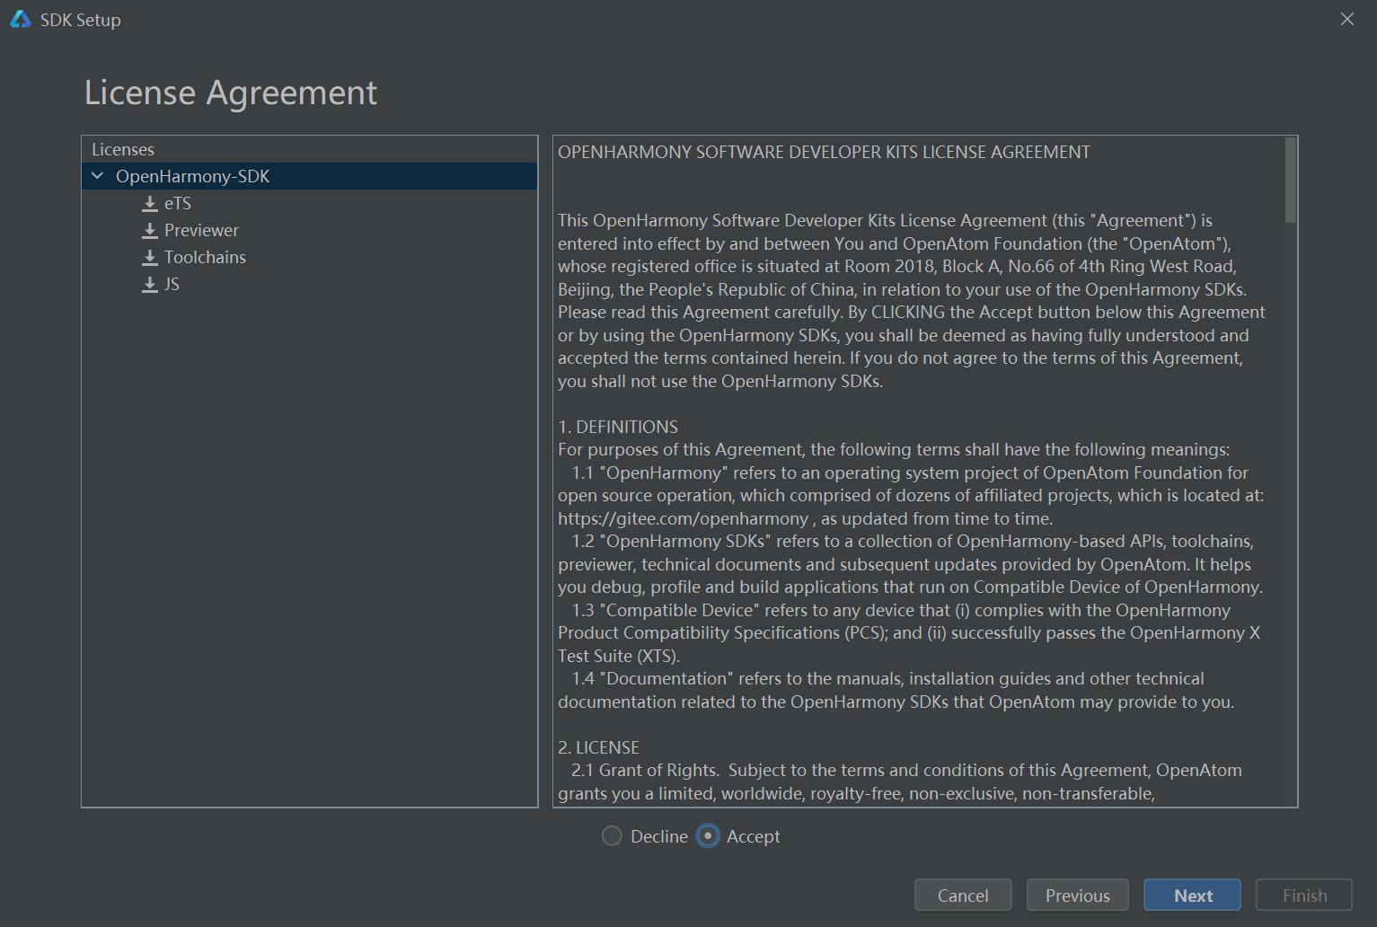Screen dimensions: 1377x927
Task: Close the SDK Setup window
Action: point(1346,19)
